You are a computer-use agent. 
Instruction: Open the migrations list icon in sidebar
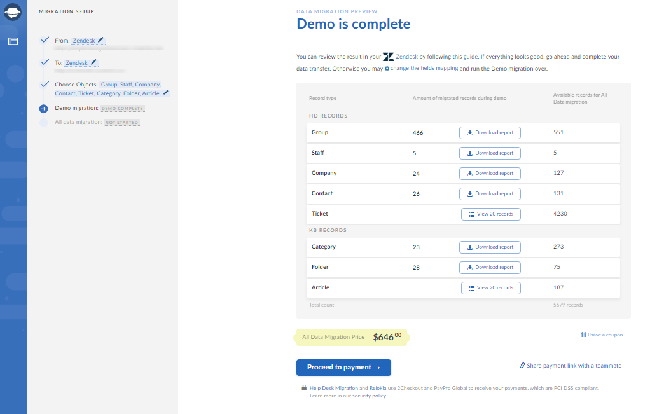13,41
